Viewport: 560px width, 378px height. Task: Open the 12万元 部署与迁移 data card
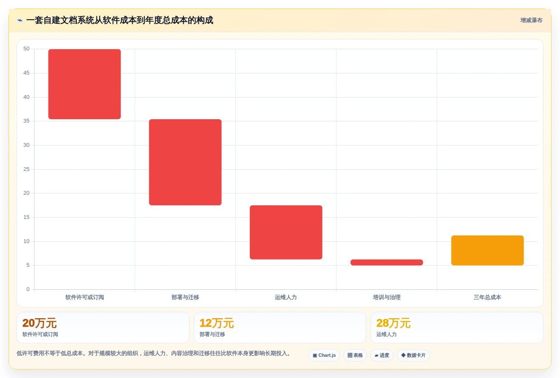click(x=280, y=328)
